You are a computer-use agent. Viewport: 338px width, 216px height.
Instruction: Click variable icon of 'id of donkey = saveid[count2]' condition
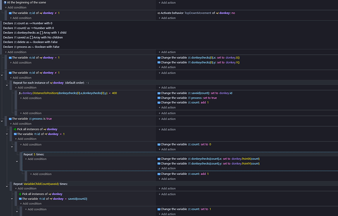click(20, 199)
